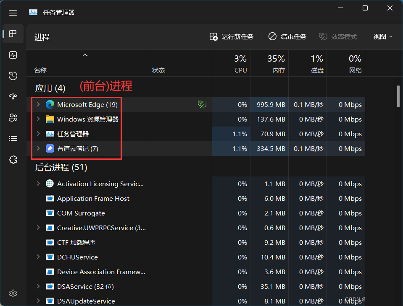Viewport: 403px width, 306px height.
Task: Expand the 任务管理器 process row
Action: pos(38,133)
